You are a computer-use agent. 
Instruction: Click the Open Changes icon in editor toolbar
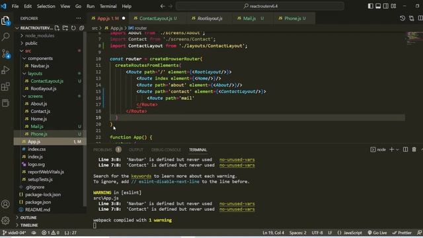pos(412,18)
